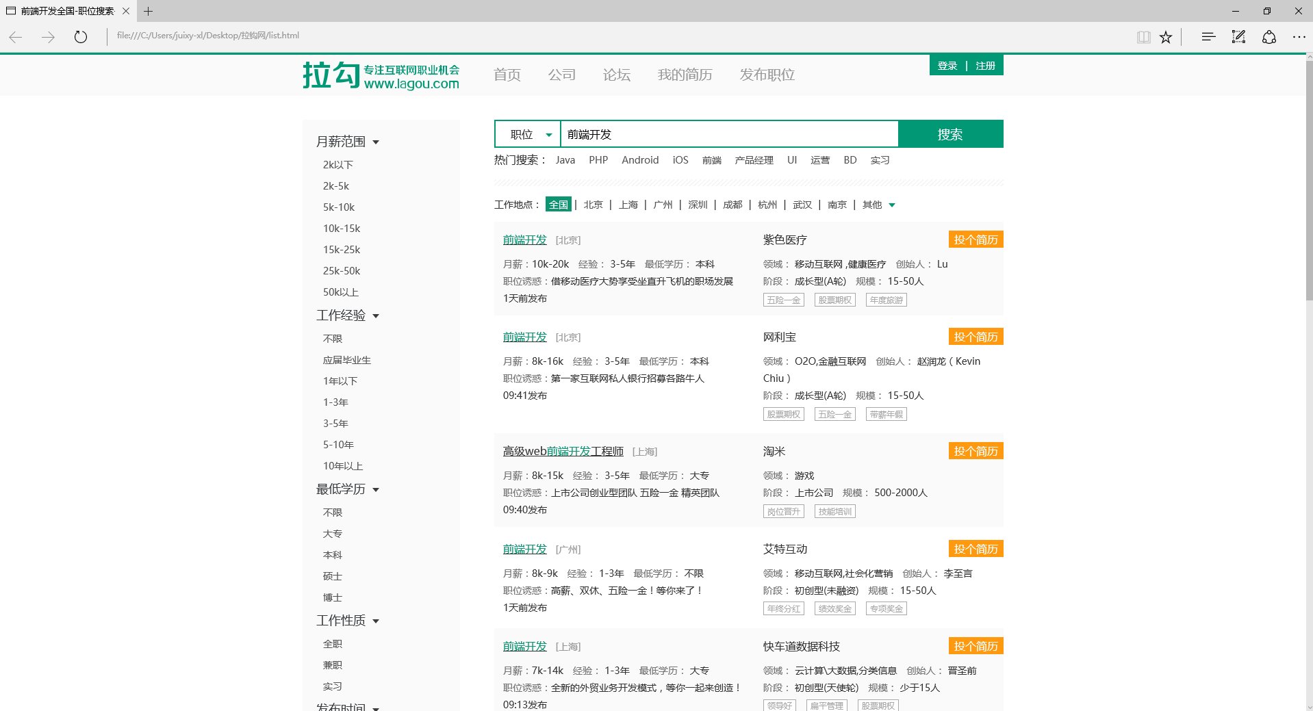Select hot search keyword Java
The image size is (1313, 711).
(x=565, y=160)
